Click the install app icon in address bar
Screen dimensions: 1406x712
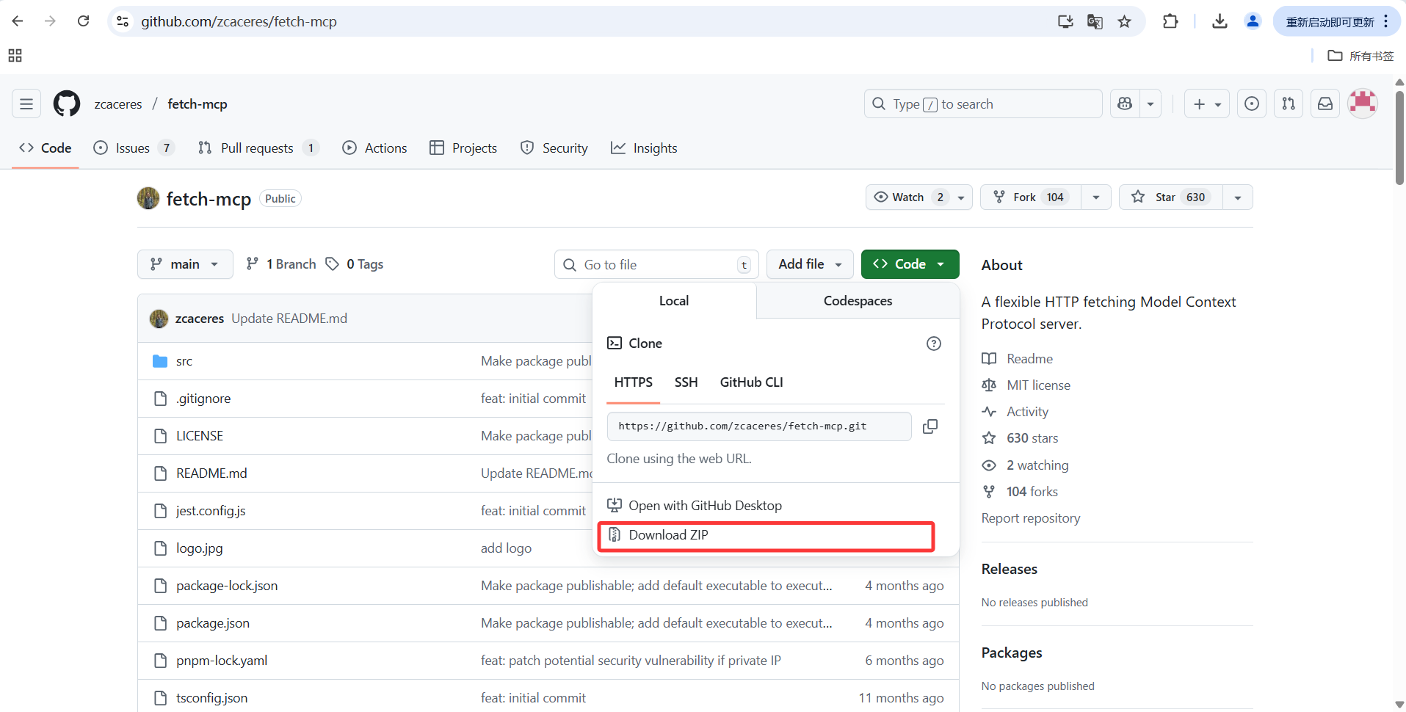(x=1065, y=21)
